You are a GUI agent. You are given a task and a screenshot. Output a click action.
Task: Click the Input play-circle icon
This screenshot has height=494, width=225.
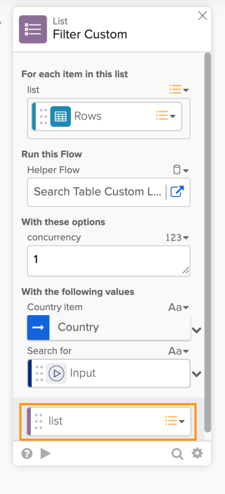click(x=56, y=373)
